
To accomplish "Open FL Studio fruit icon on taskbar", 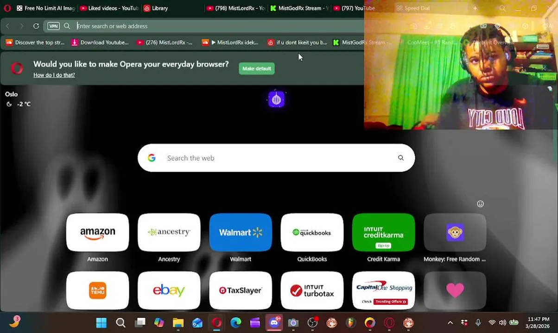I will click(351, 323).
